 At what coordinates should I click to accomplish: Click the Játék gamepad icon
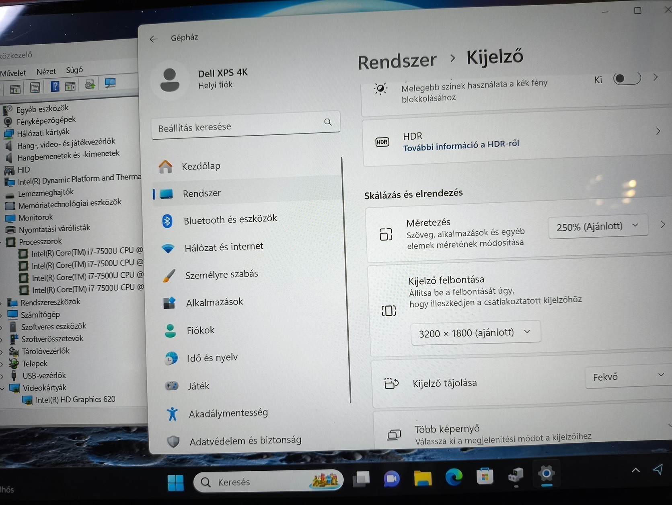pyautogui.click(x=172, y=386)
